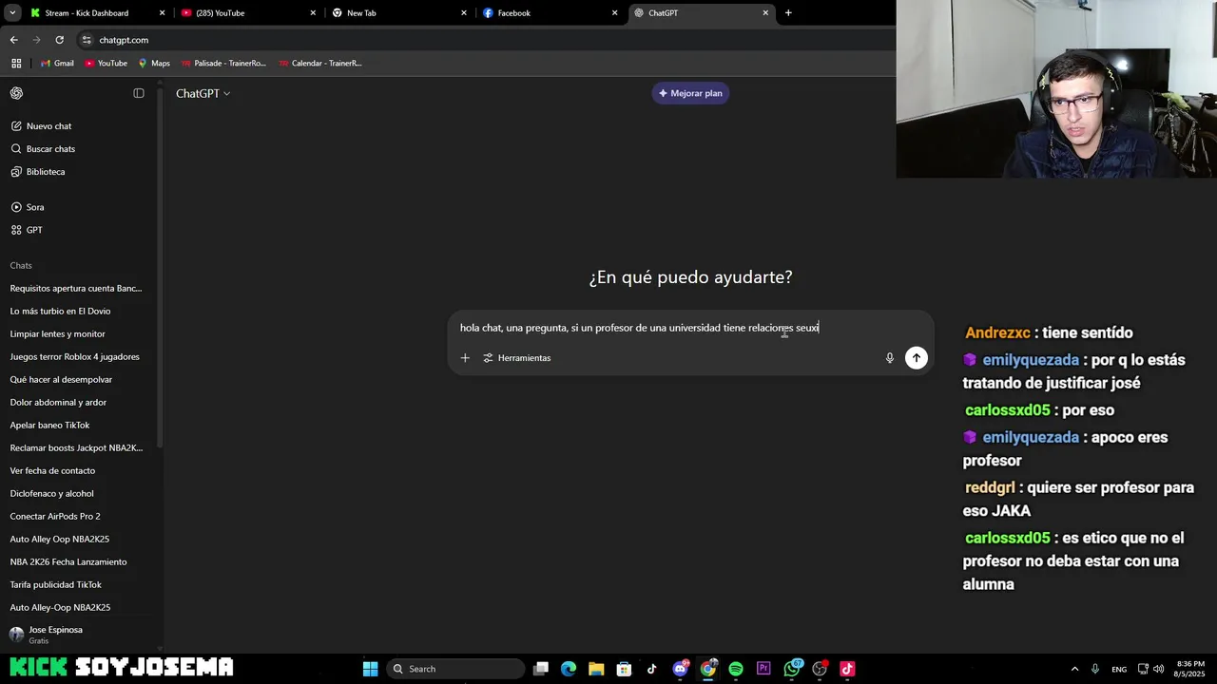Close the Facebook tab

click(615, 13)
